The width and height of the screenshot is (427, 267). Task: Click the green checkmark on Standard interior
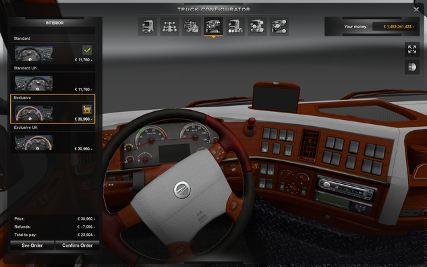click(87, 50)
